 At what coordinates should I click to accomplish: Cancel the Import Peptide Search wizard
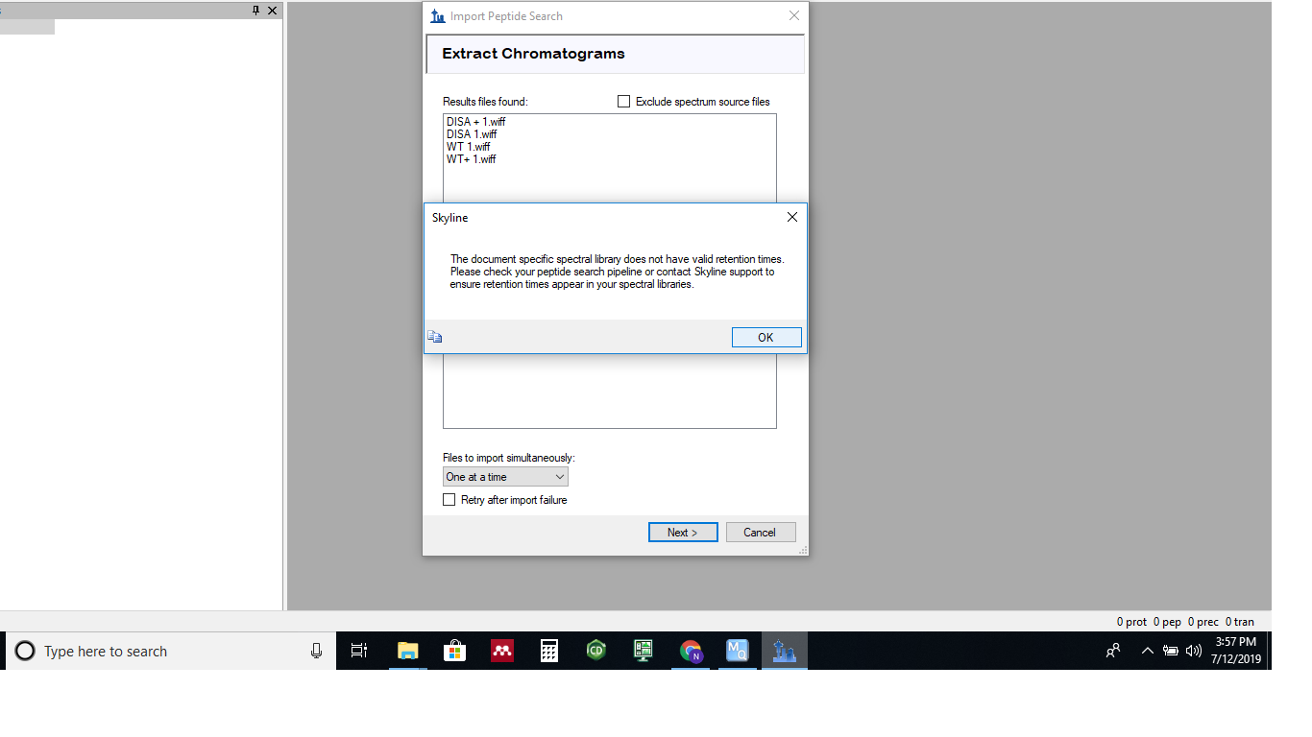tap(760, 533)
